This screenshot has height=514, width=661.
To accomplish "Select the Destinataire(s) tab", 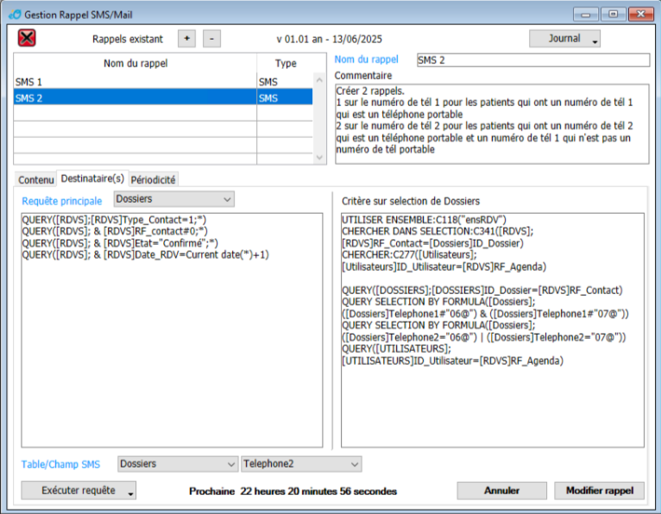I will tap(91, 179).
